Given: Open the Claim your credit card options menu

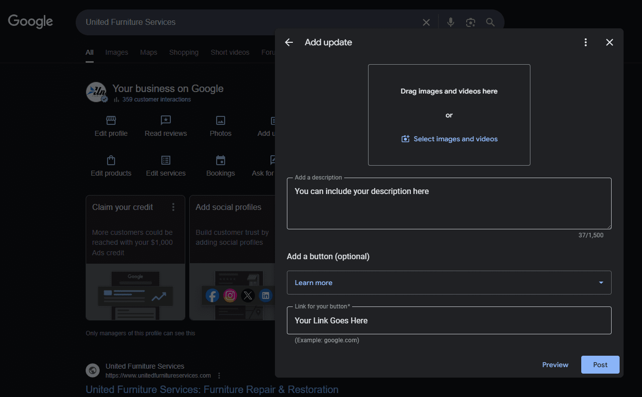Looking at the screenshot, I should 173,207.
